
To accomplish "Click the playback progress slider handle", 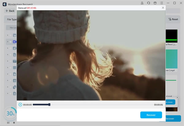I will (49, 105).
